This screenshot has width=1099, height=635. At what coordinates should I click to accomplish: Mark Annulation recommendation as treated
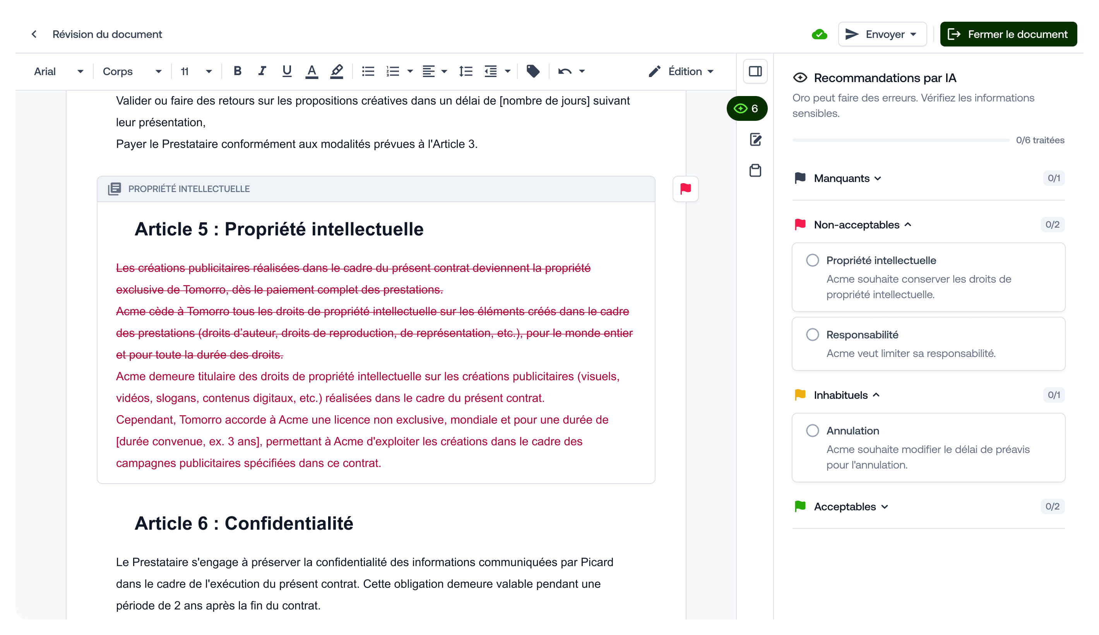pyautogui.click(x=812, y=431)
